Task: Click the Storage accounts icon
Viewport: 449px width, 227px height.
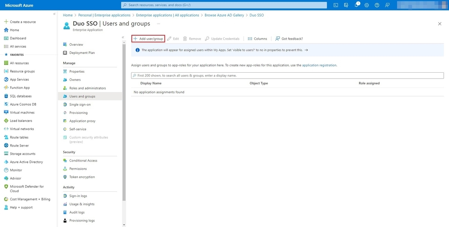Action: click(x=6, y=154)
